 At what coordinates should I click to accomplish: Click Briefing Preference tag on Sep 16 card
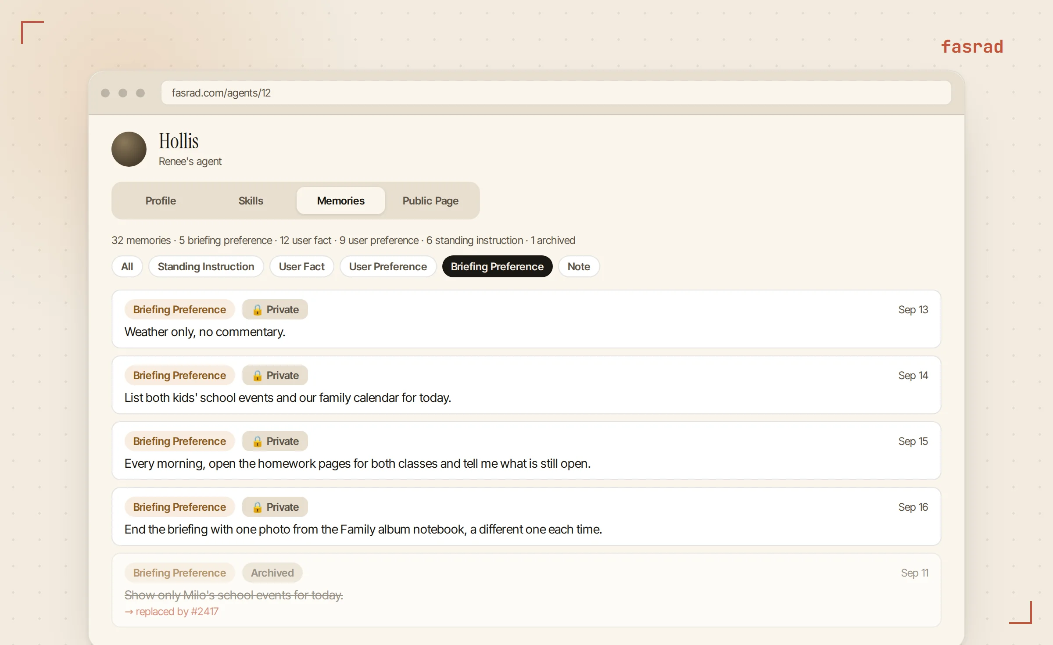pos(179,507)
